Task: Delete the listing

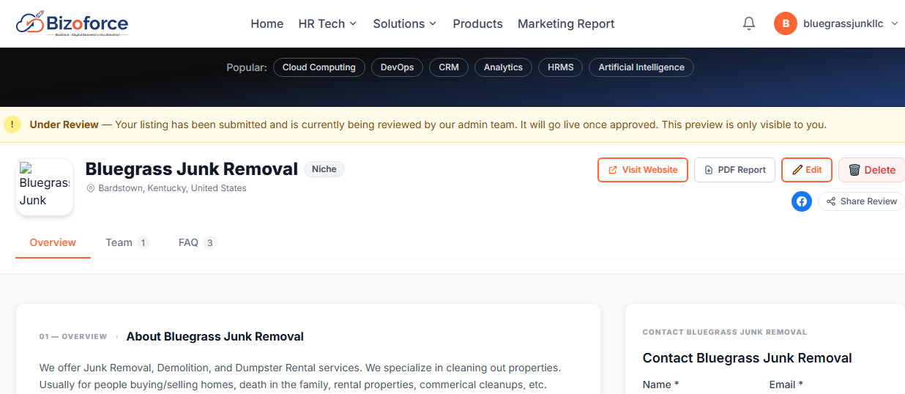Action: (871, 170)
